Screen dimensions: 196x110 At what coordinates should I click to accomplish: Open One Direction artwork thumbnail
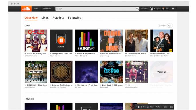[x=36, y=72]
